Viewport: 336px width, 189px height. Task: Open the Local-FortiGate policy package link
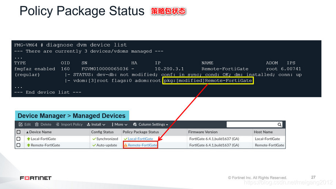pyautogui.click(x=140, y=139)
